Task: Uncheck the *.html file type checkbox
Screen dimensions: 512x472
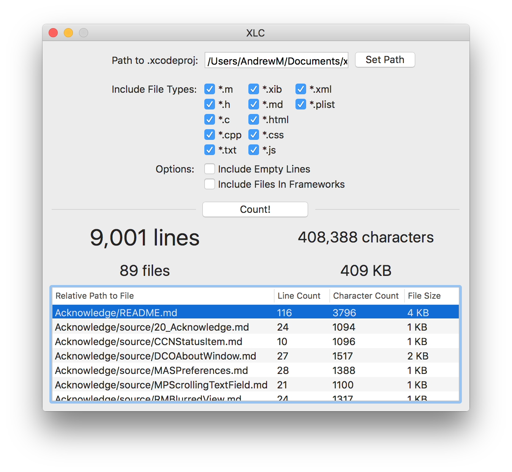Action: [x=254, y=119]
